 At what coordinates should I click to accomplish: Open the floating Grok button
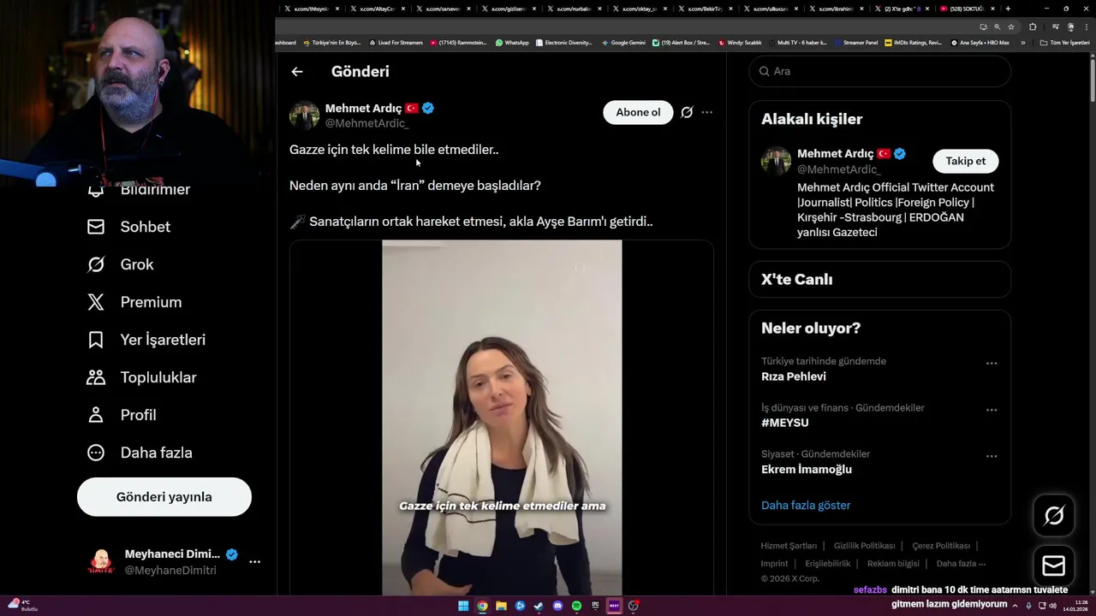point(1054,515)
